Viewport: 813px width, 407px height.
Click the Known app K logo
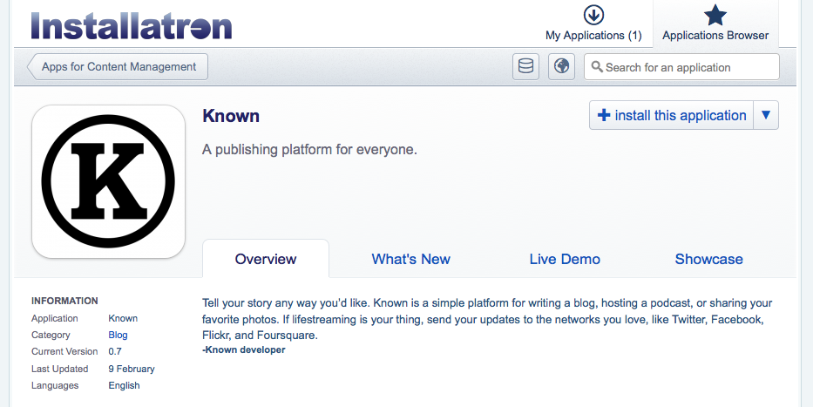(108, 181)
